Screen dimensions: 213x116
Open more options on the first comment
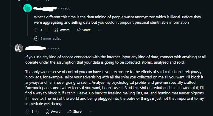pyautogui.click(x=99, y=30)
